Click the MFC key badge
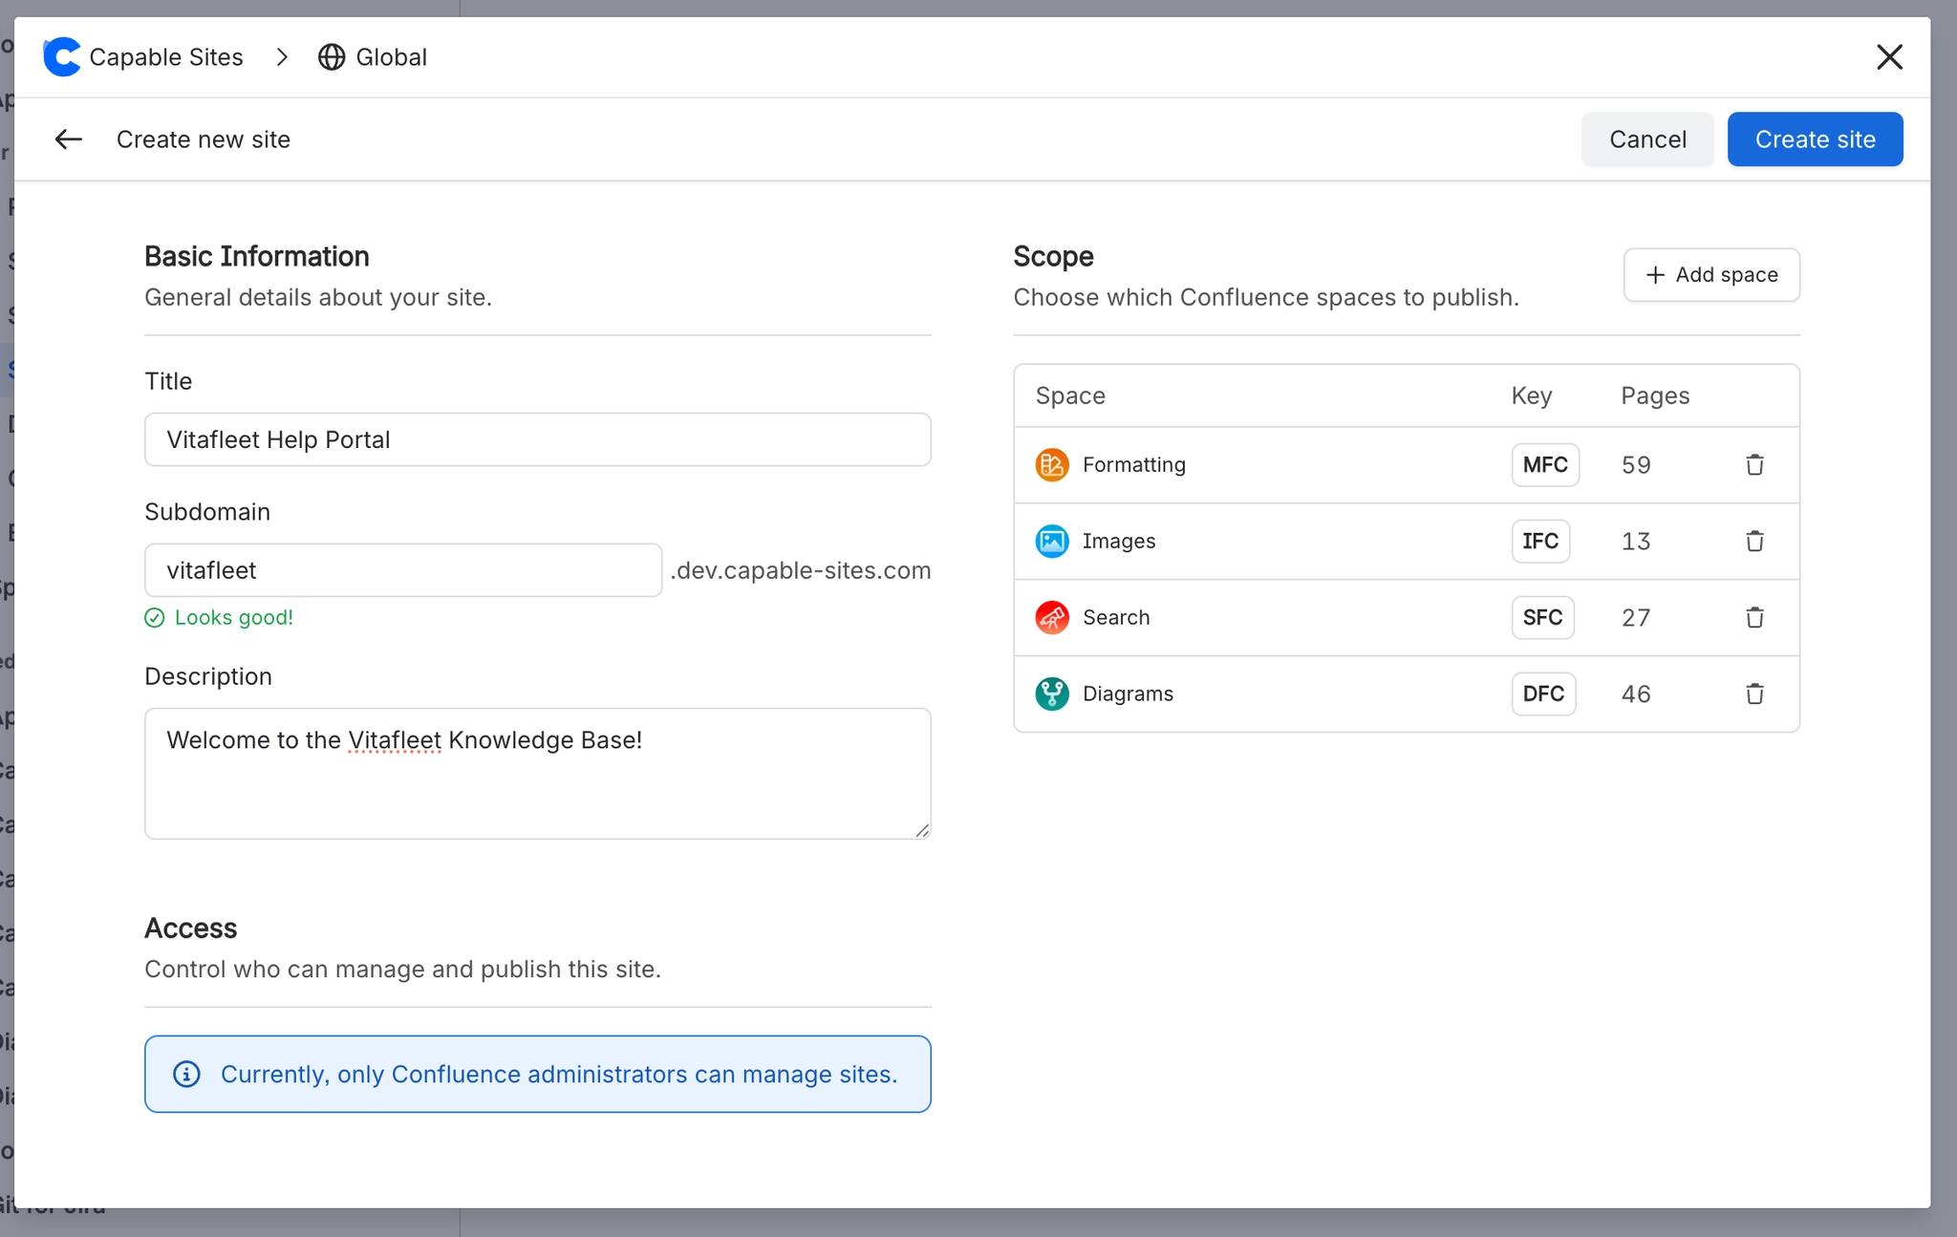The image size is (1957, 1237). click(x=1545, y=465)
